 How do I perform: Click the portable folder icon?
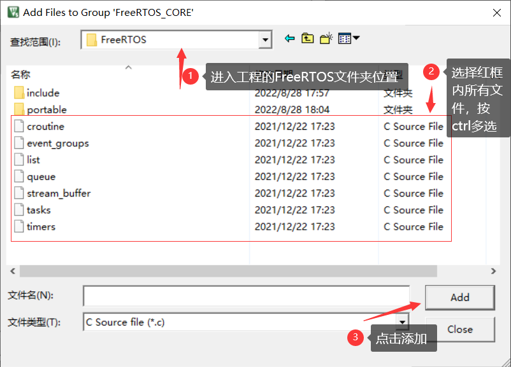19,109
